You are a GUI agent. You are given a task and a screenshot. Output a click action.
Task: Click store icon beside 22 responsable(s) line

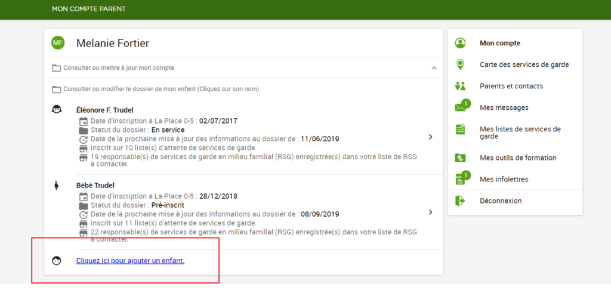click(x=83, y=233)
